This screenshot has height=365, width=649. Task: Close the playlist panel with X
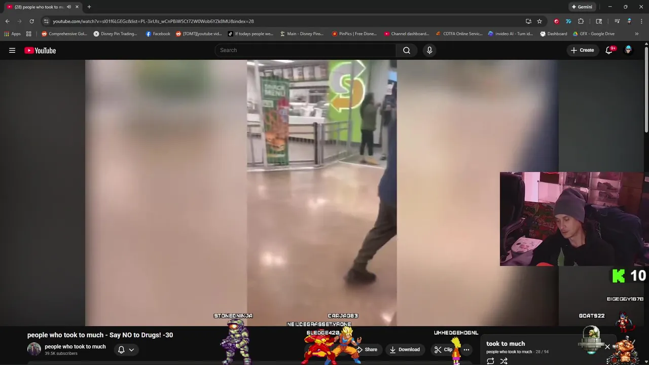[x=607, y=347]
